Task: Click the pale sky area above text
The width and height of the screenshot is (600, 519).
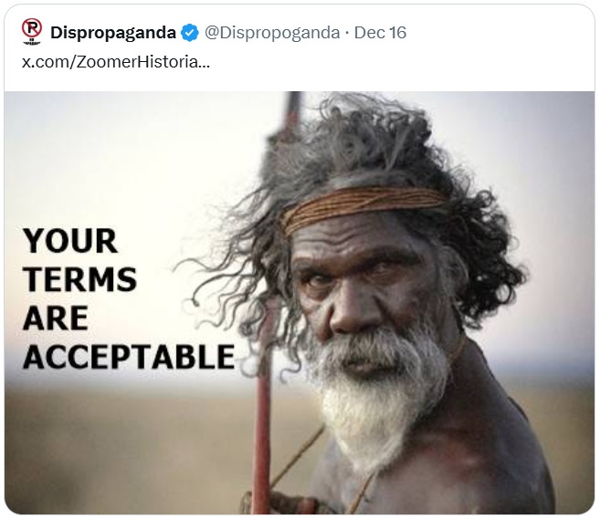Action: 126,153
